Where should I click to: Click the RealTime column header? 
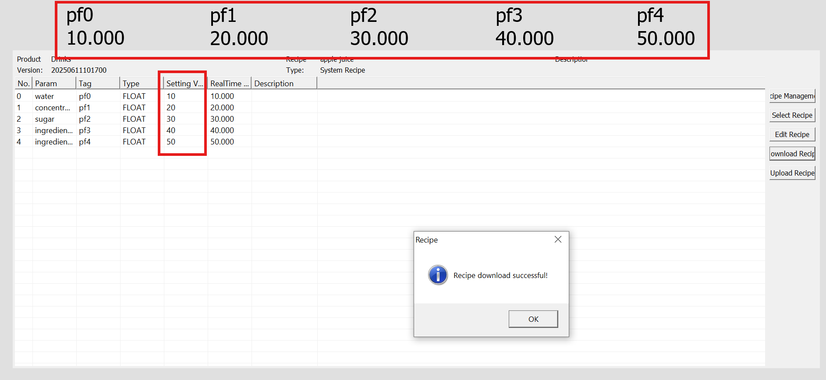[230, 84]
